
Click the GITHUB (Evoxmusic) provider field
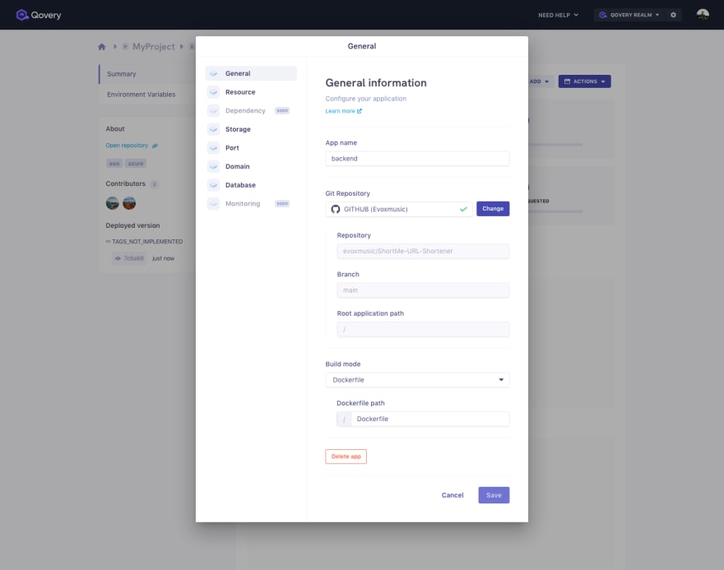click(x=399, y=209)
